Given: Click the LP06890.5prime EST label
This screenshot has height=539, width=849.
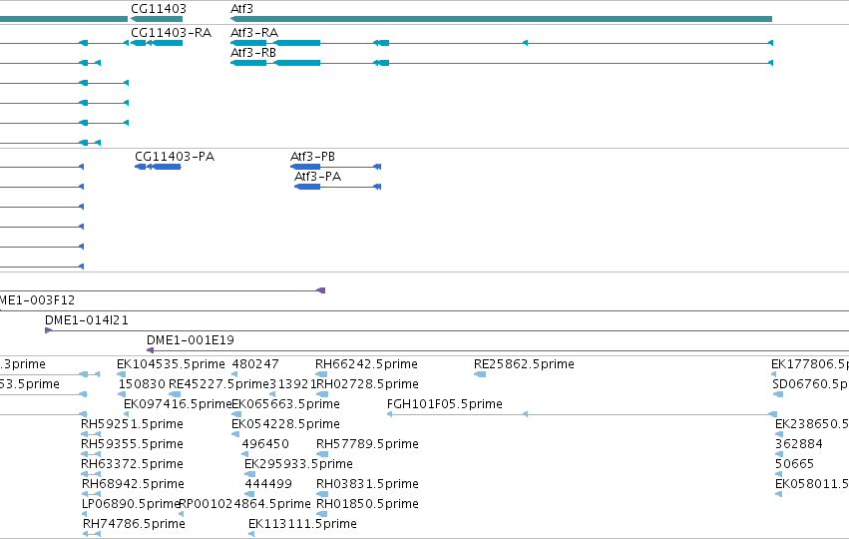Looking at the screenshot, I should click(131, 504).
